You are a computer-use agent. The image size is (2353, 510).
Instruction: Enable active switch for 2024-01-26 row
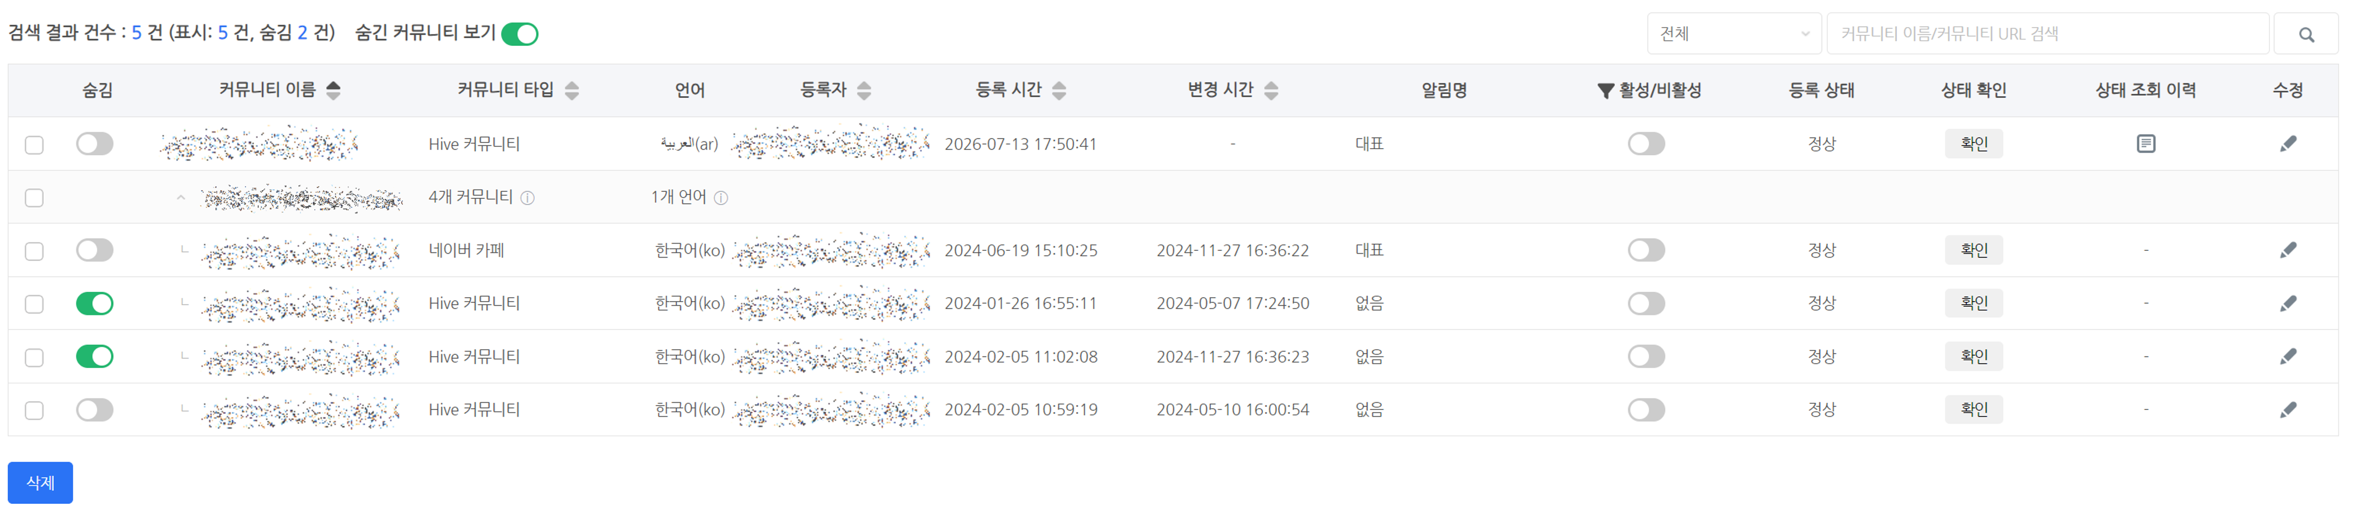pyautogui.click(x=1646, y=303)
